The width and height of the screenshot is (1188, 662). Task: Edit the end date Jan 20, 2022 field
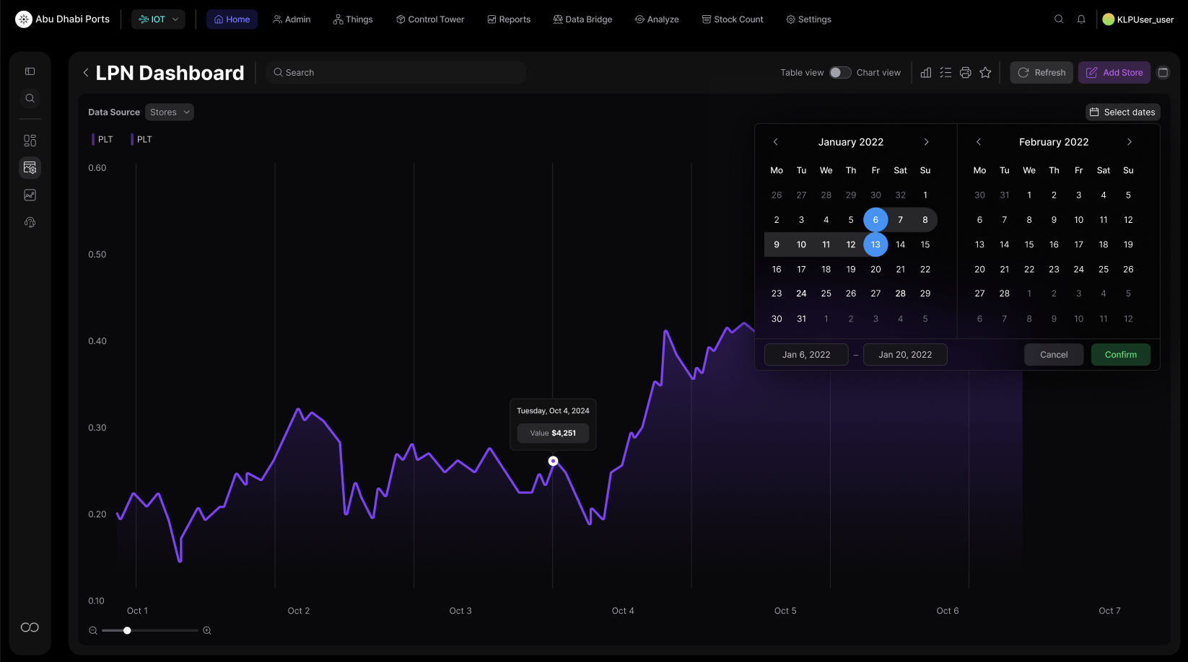pos(905,355)
